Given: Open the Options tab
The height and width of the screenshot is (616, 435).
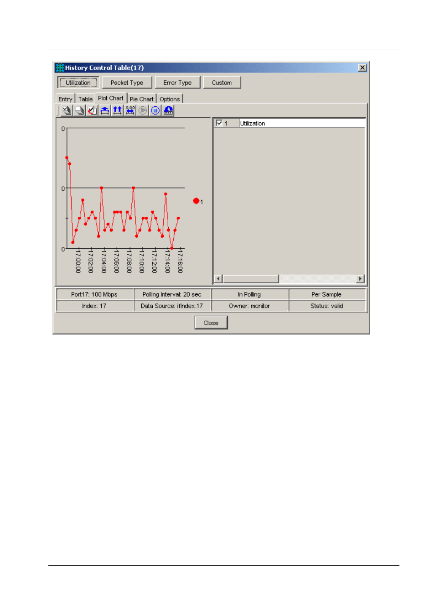Looking at the screenshot, I should coord(170,99).
